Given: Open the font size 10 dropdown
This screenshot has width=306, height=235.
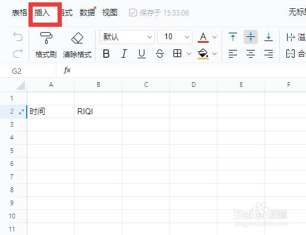Looking at the screenshot, I should pos(175,37).
